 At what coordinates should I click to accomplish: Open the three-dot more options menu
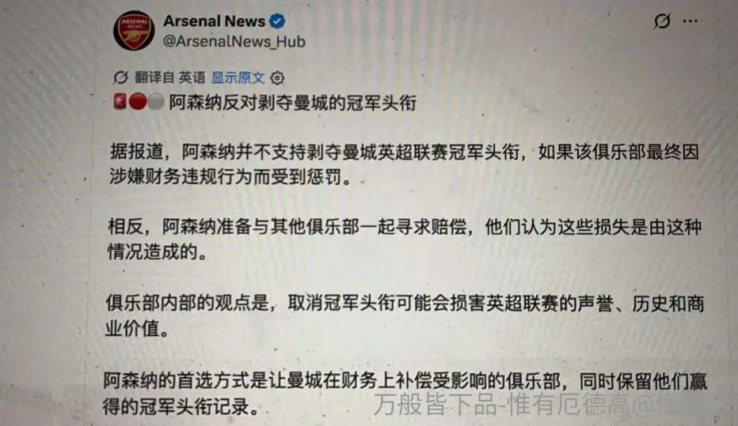pos(690,21)
